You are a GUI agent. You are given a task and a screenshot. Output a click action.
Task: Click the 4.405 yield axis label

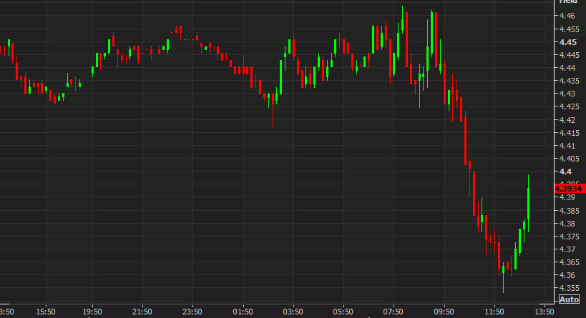tap(569, 159)
